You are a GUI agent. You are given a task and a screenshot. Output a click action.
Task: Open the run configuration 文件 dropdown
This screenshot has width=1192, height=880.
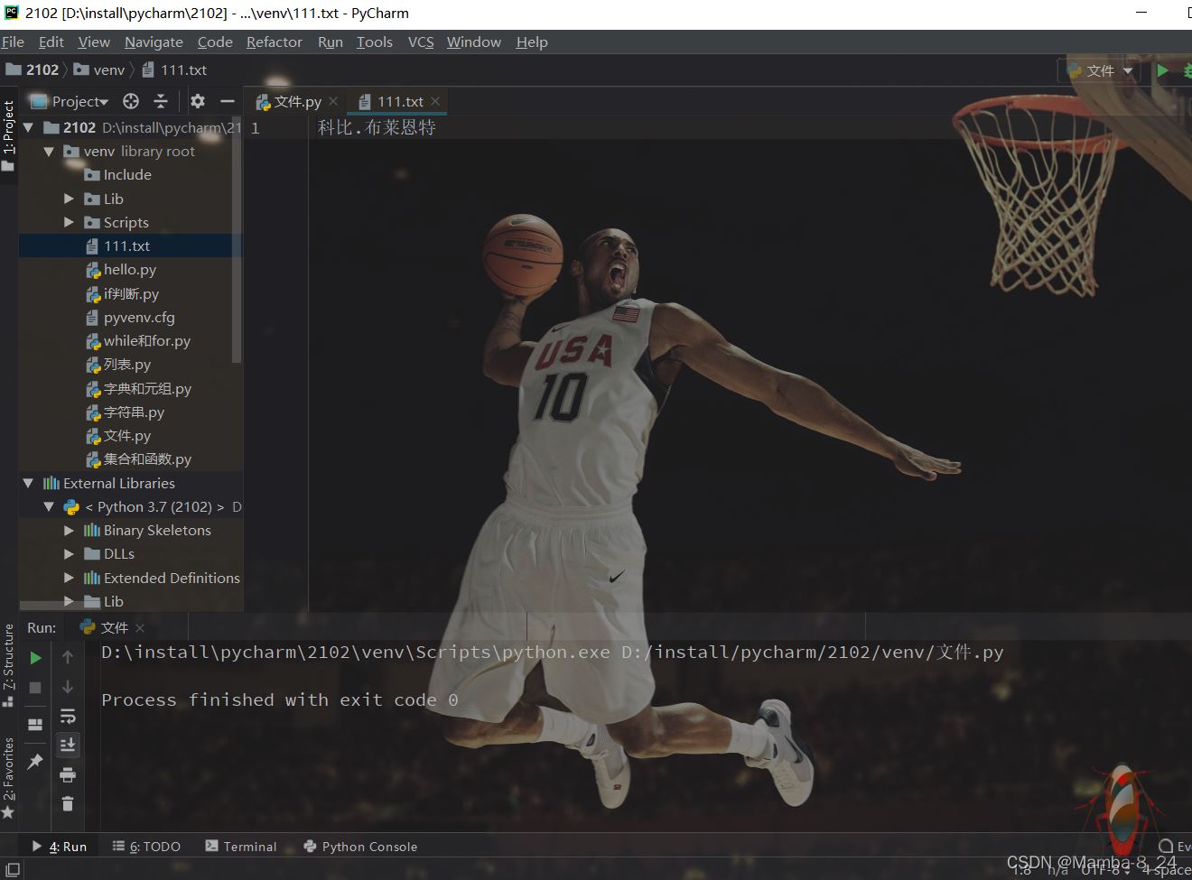(1100, 70)
